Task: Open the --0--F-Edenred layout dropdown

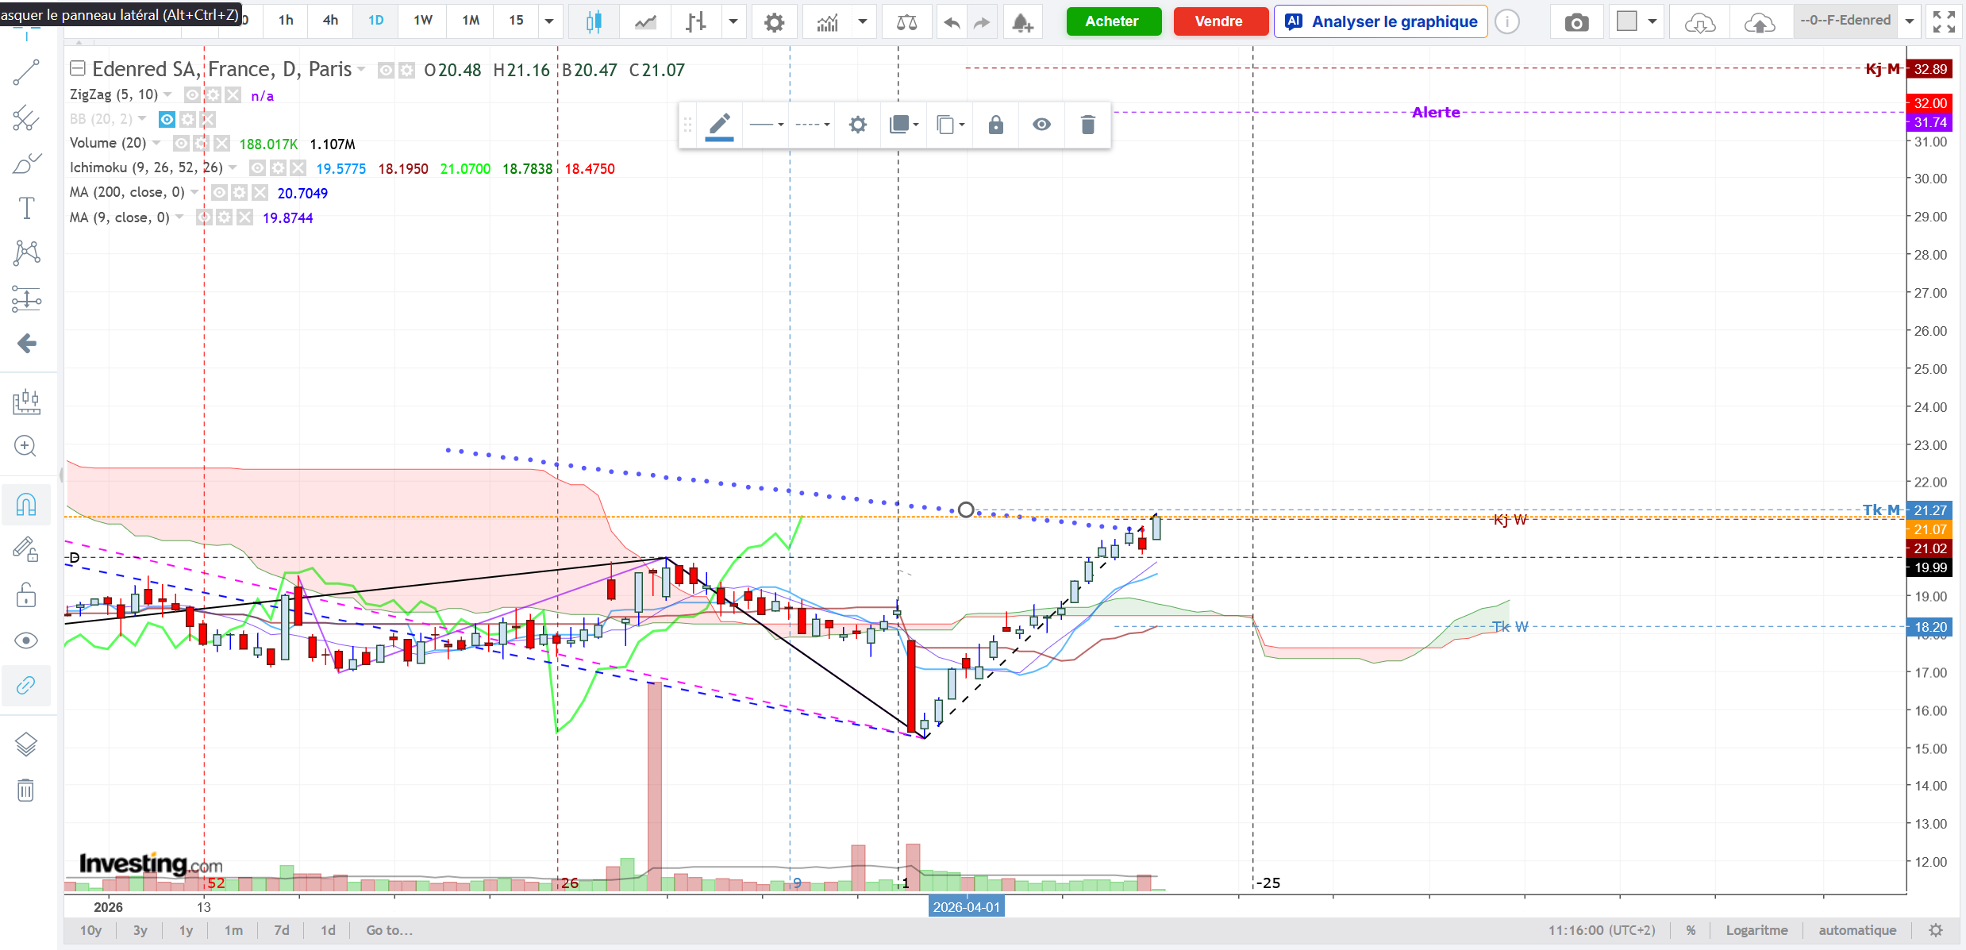Action: coord(1910,21)
